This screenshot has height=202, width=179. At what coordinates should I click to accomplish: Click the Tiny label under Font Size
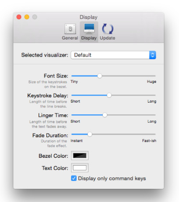click(74, 82)
